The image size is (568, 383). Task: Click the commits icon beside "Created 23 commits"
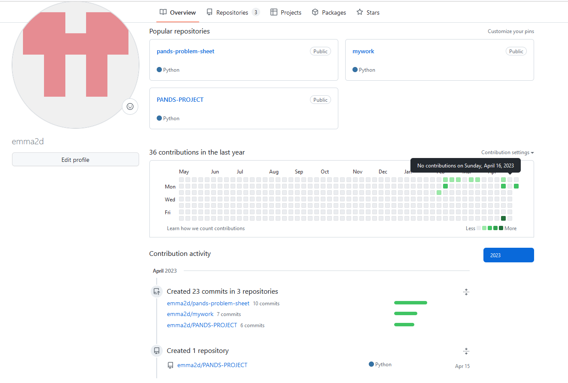click(x=157, y=291)
